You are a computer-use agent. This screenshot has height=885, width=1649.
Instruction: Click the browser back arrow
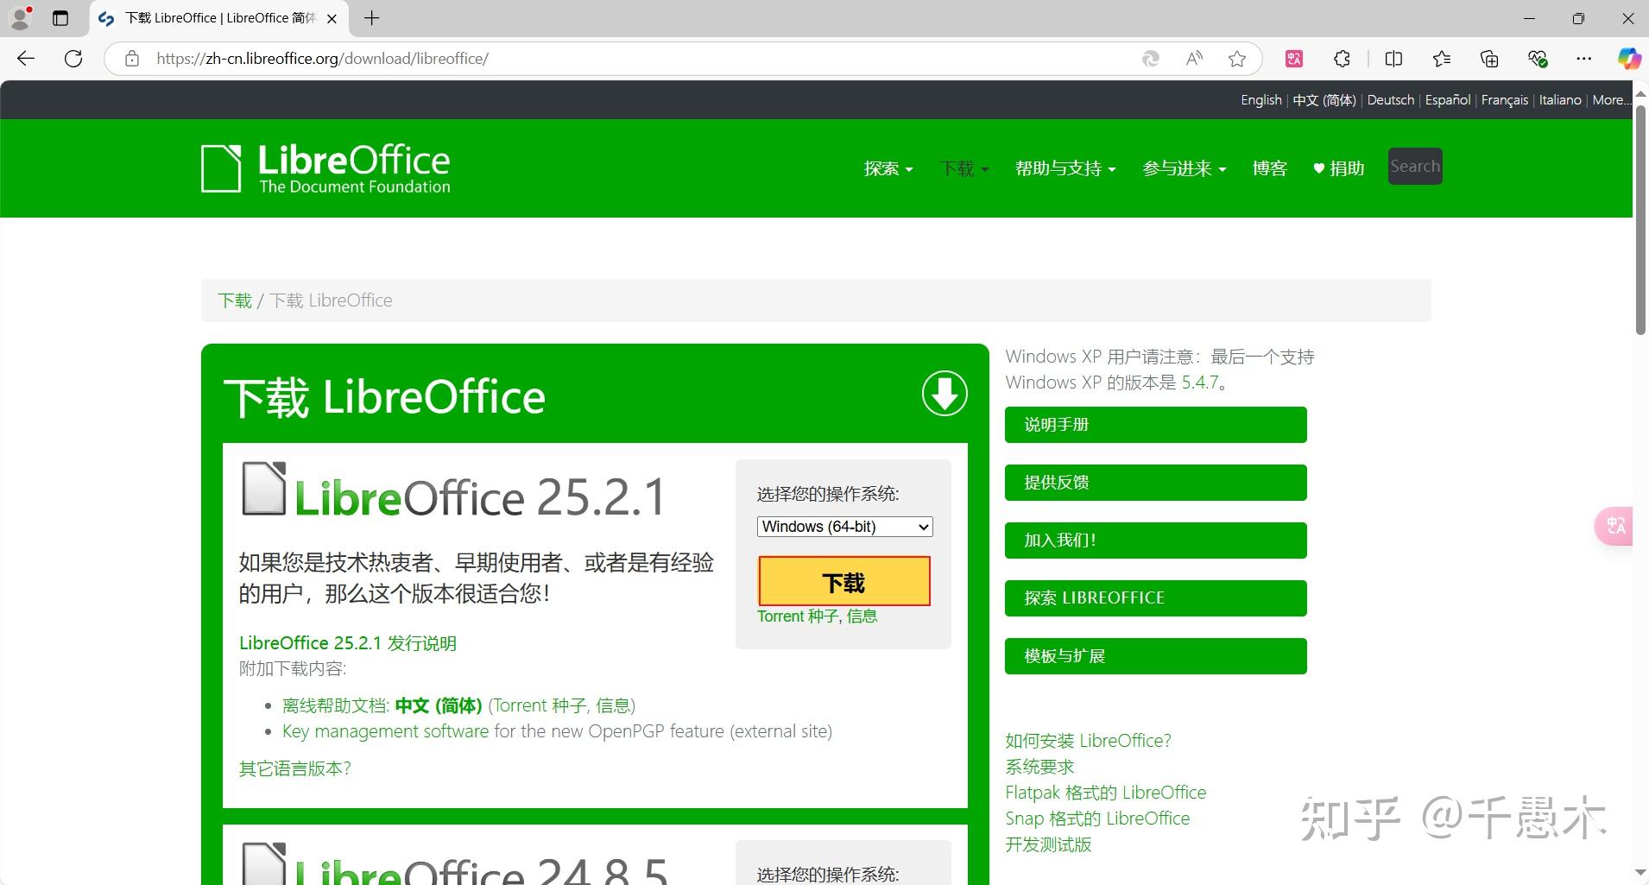click(26, 58)
